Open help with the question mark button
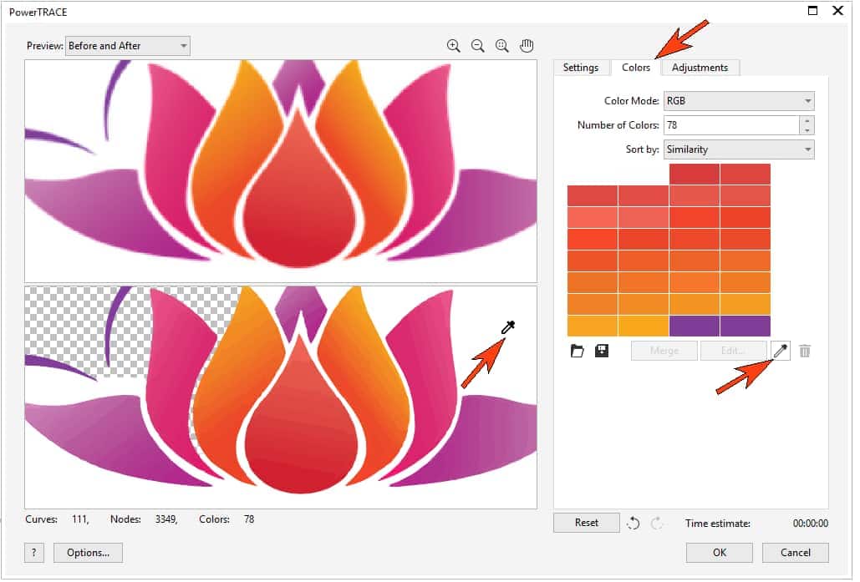Screen dimensions: 860x582 coord(33,553)
